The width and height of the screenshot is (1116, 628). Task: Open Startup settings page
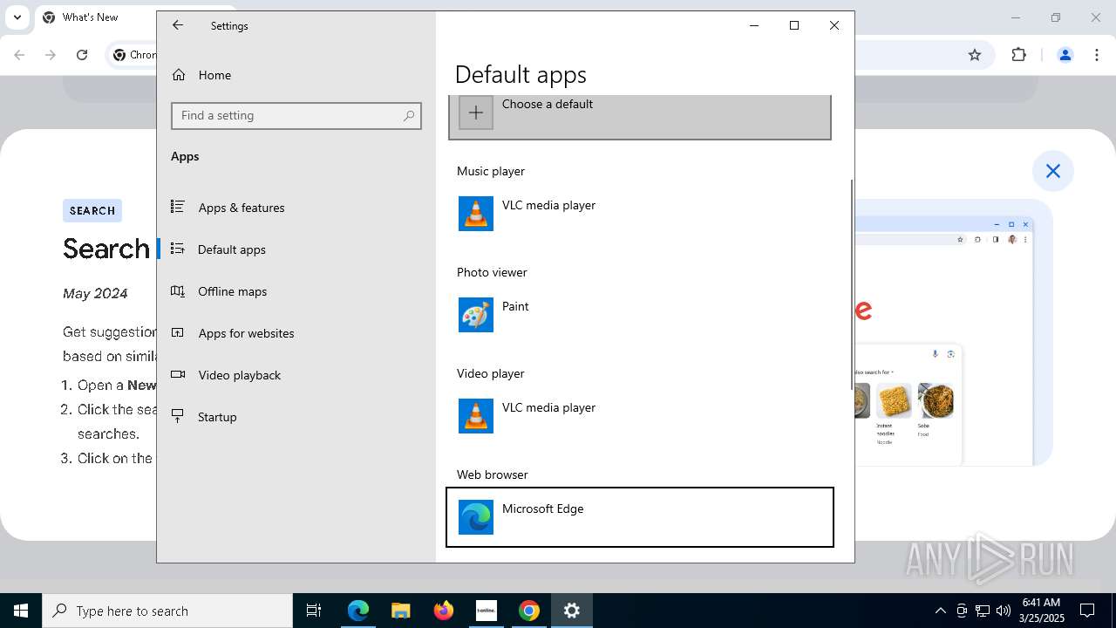(296, 417)
